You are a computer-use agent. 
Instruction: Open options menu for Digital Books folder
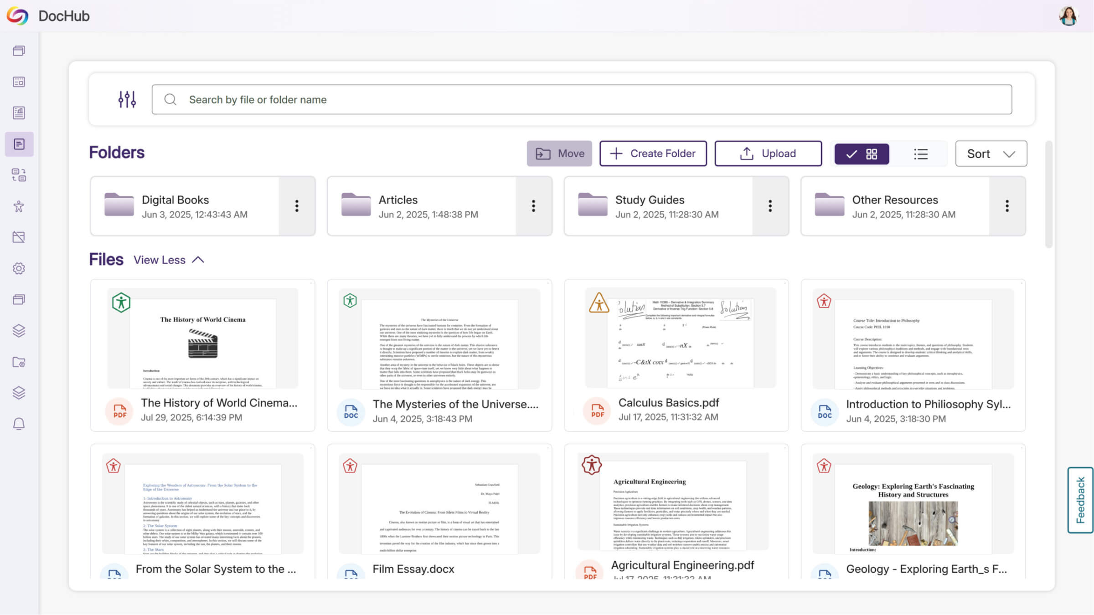[x=297, y=206]
